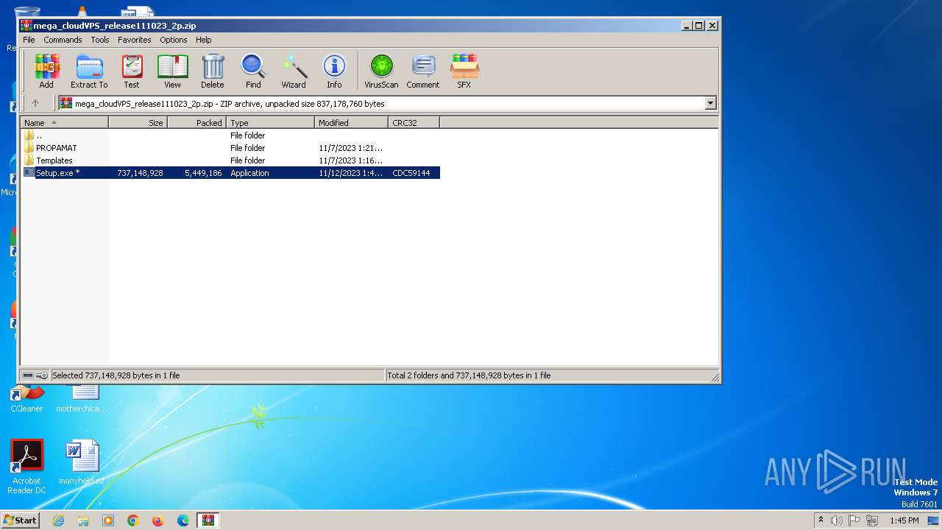
Task: Click the 11/7/2023 1:16 modified date
Action: [x=351, y=160]
